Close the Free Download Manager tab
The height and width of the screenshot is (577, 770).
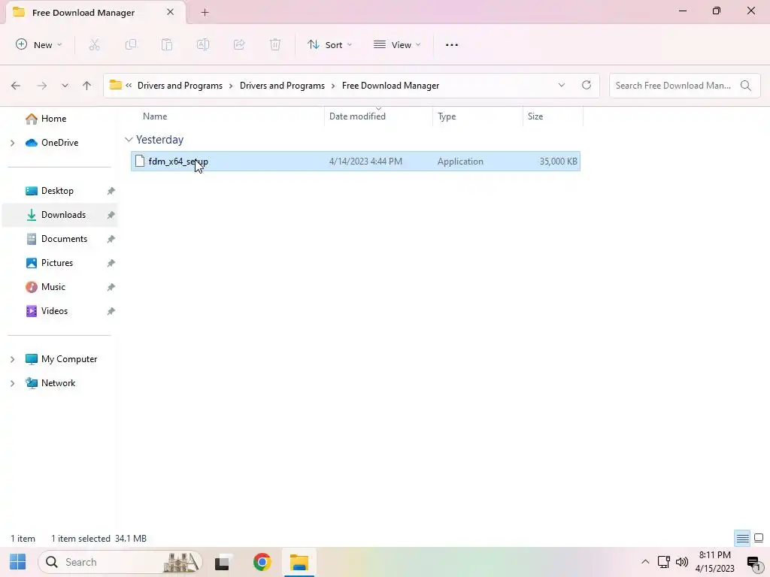coord(171,12)
